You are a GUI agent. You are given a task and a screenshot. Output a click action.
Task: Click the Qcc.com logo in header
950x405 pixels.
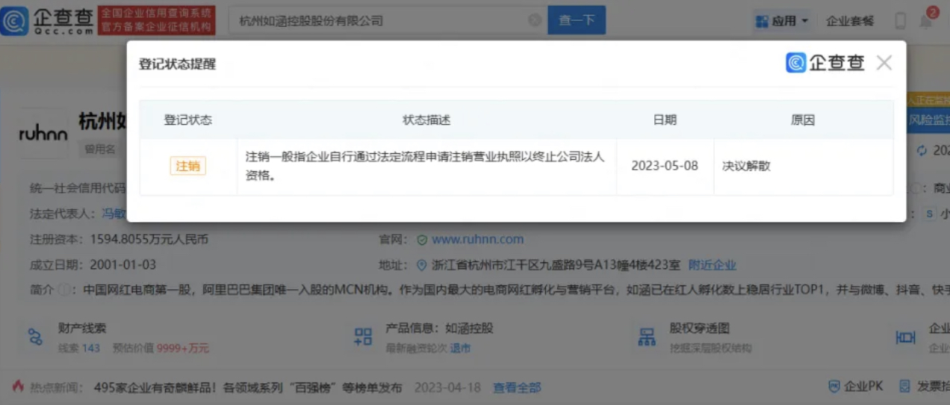(47, 20)
